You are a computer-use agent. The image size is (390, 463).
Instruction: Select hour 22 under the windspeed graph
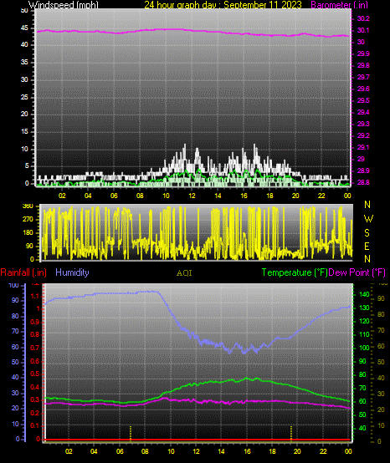click(321, 196)
